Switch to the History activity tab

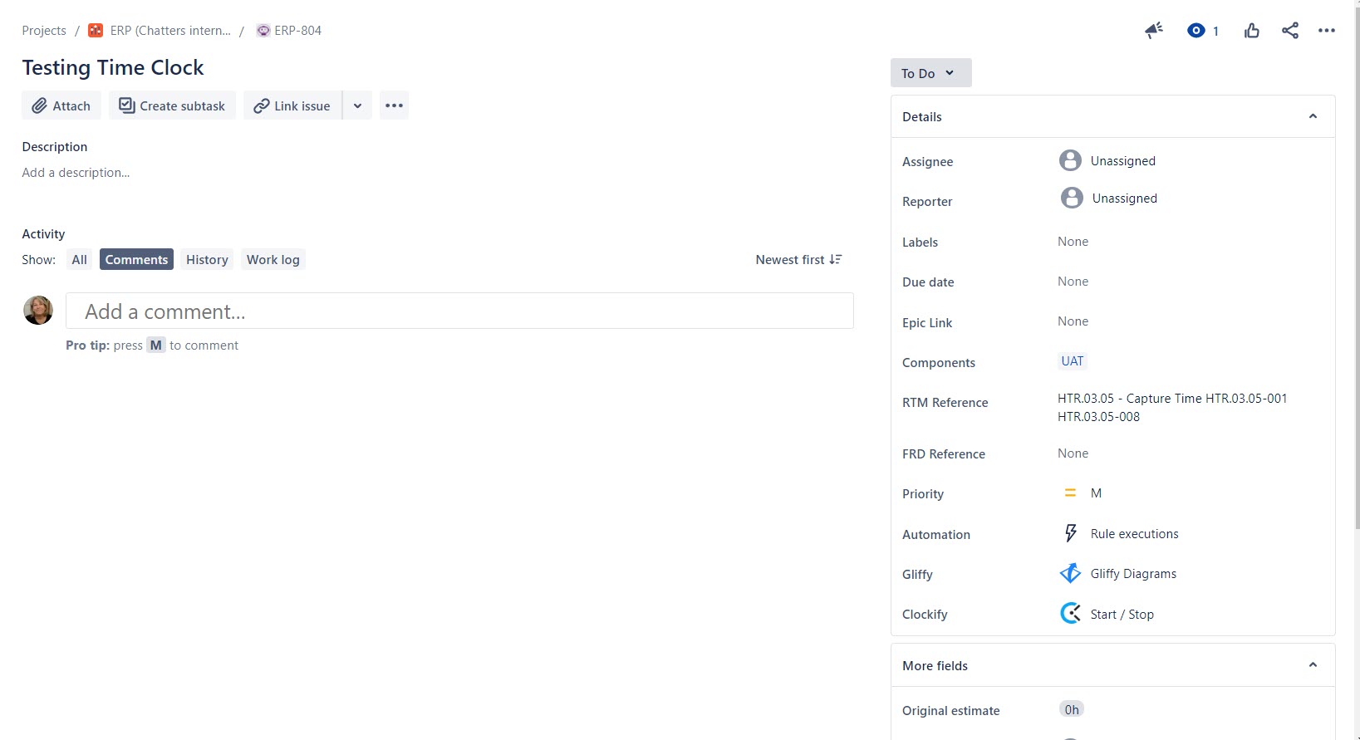point(207,259)
